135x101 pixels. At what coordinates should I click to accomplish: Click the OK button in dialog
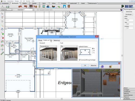pos(85,65)
